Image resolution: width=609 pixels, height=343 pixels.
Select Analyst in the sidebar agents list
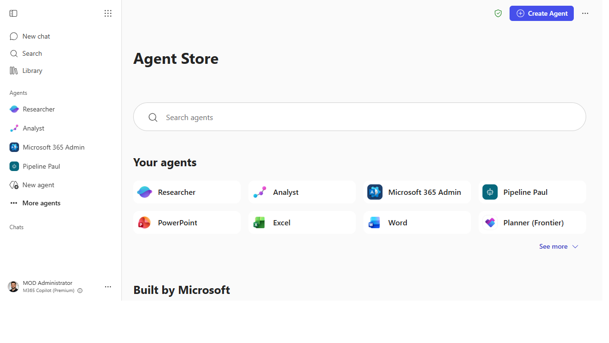61,128
